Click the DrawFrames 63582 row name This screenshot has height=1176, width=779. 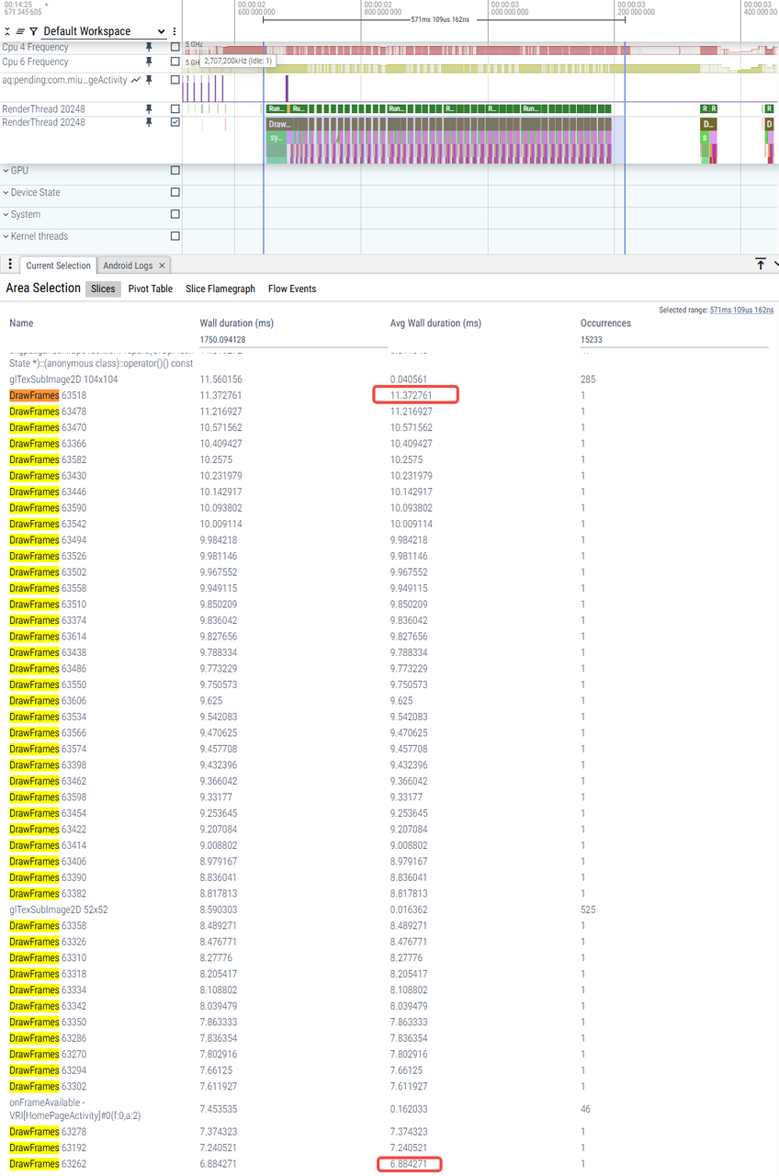[x=48, y=459]
